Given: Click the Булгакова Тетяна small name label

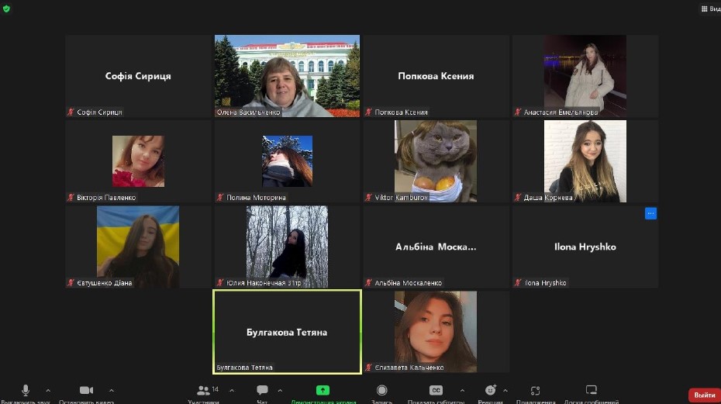Looking at the screenshot, I should pyautogui.click(x=245, y=368).
